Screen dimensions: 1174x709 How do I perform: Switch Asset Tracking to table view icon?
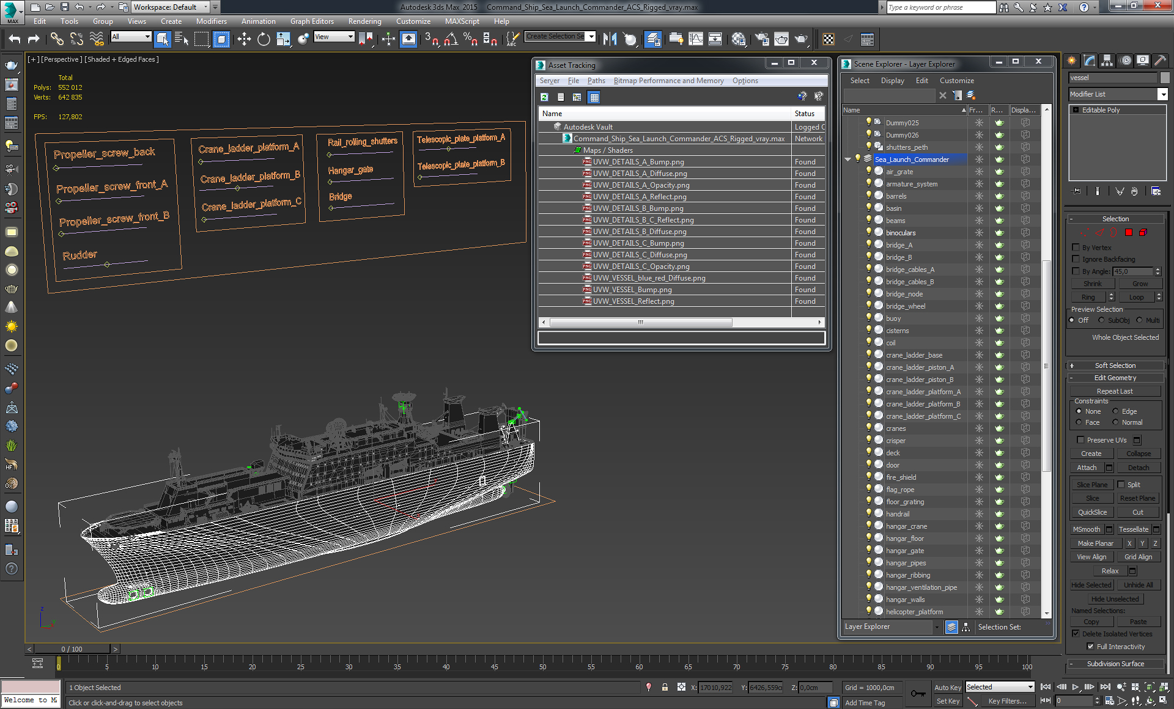(594, 97)
